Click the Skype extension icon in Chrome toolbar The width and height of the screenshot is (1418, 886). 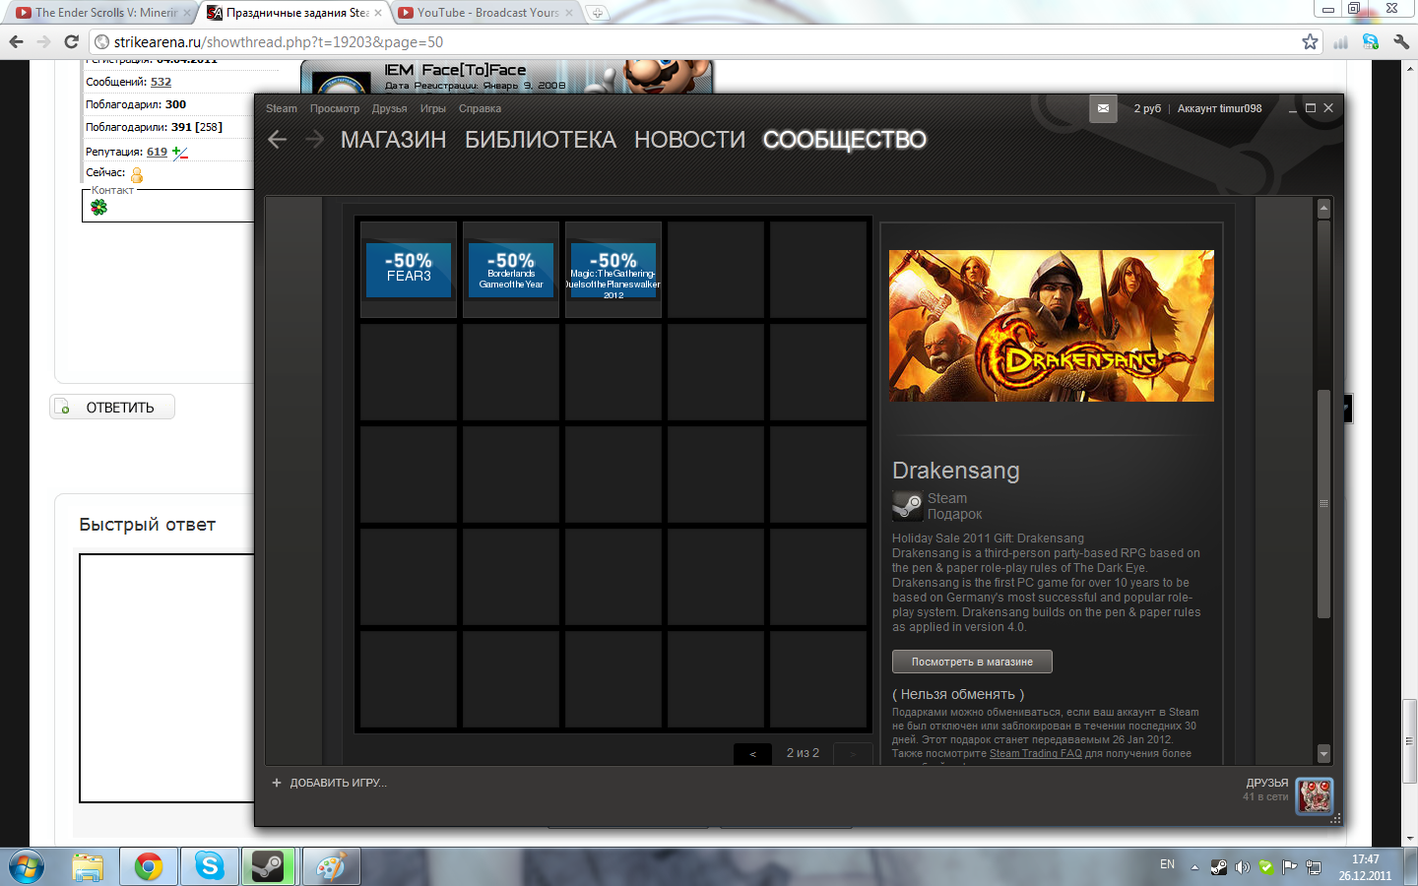[x=1370, y=41]
